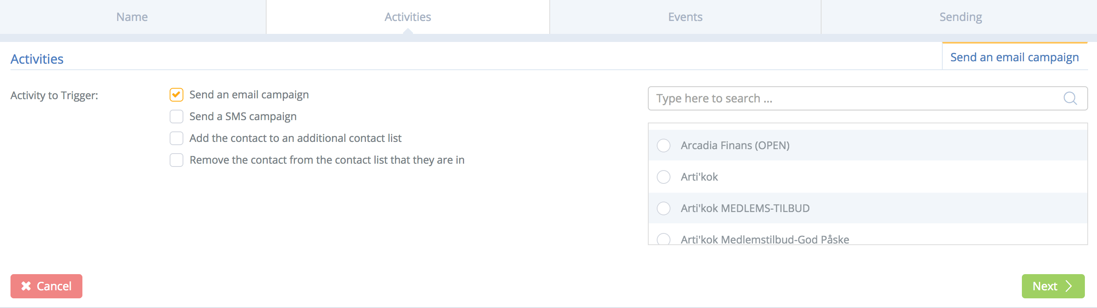
Task: Click the Arcadia Finans (OPEN) list row
Action: 868,145
